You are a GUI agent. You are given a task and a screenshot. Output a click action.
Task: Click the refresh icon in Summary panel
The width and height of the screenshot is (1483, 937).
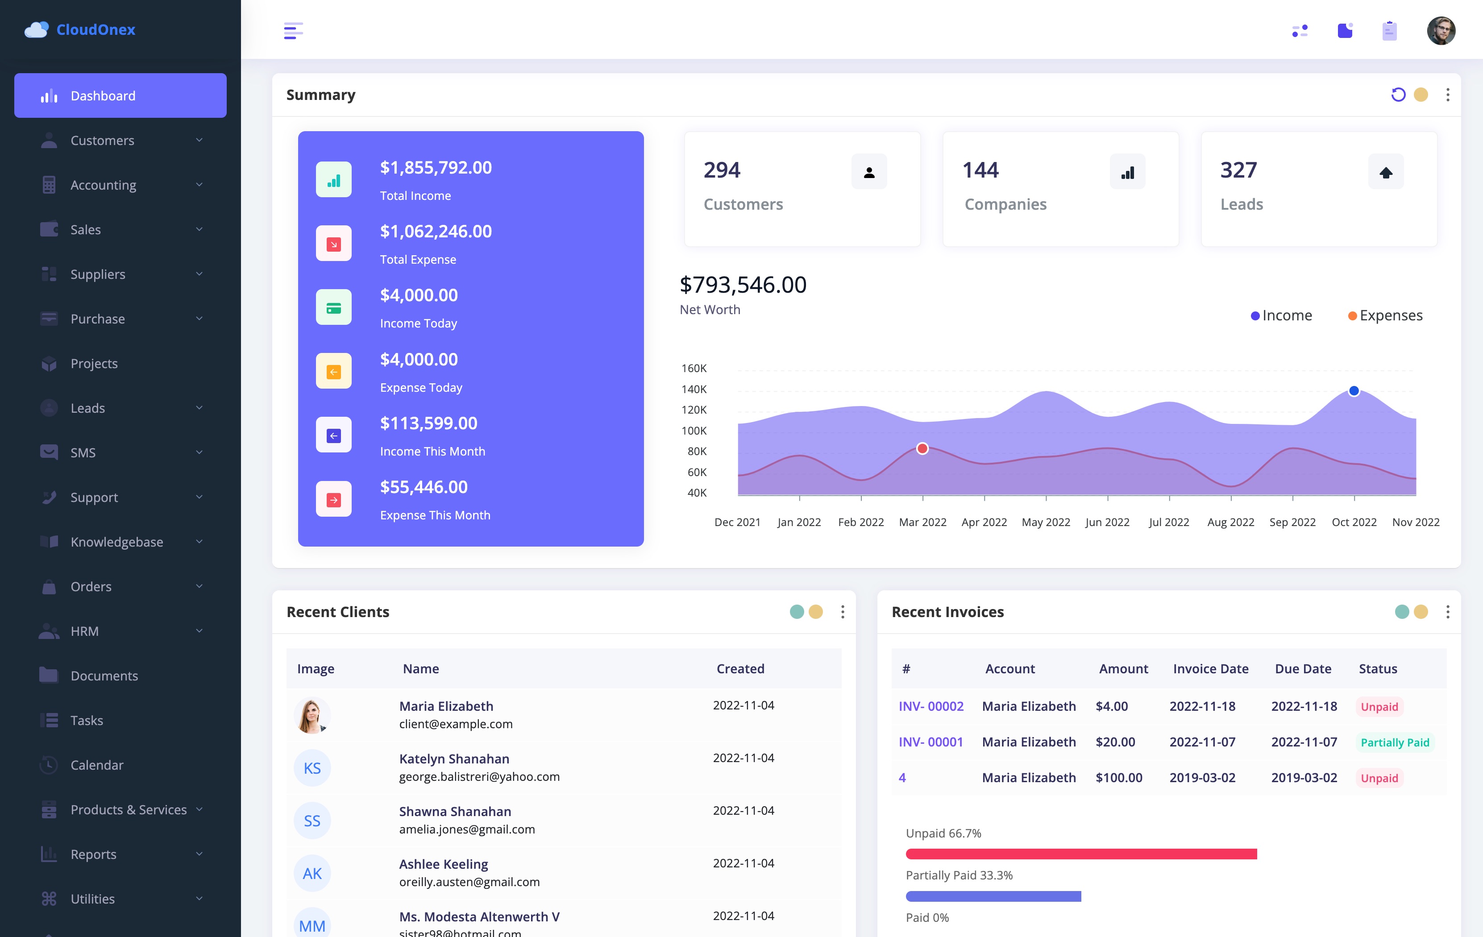tap(1398, 94)
